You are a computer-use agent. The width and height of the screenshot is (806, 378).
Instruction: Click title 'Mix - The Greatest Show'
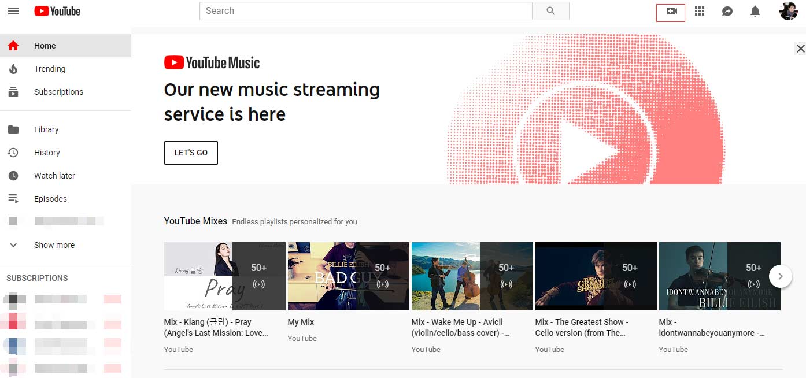(582, 327)
